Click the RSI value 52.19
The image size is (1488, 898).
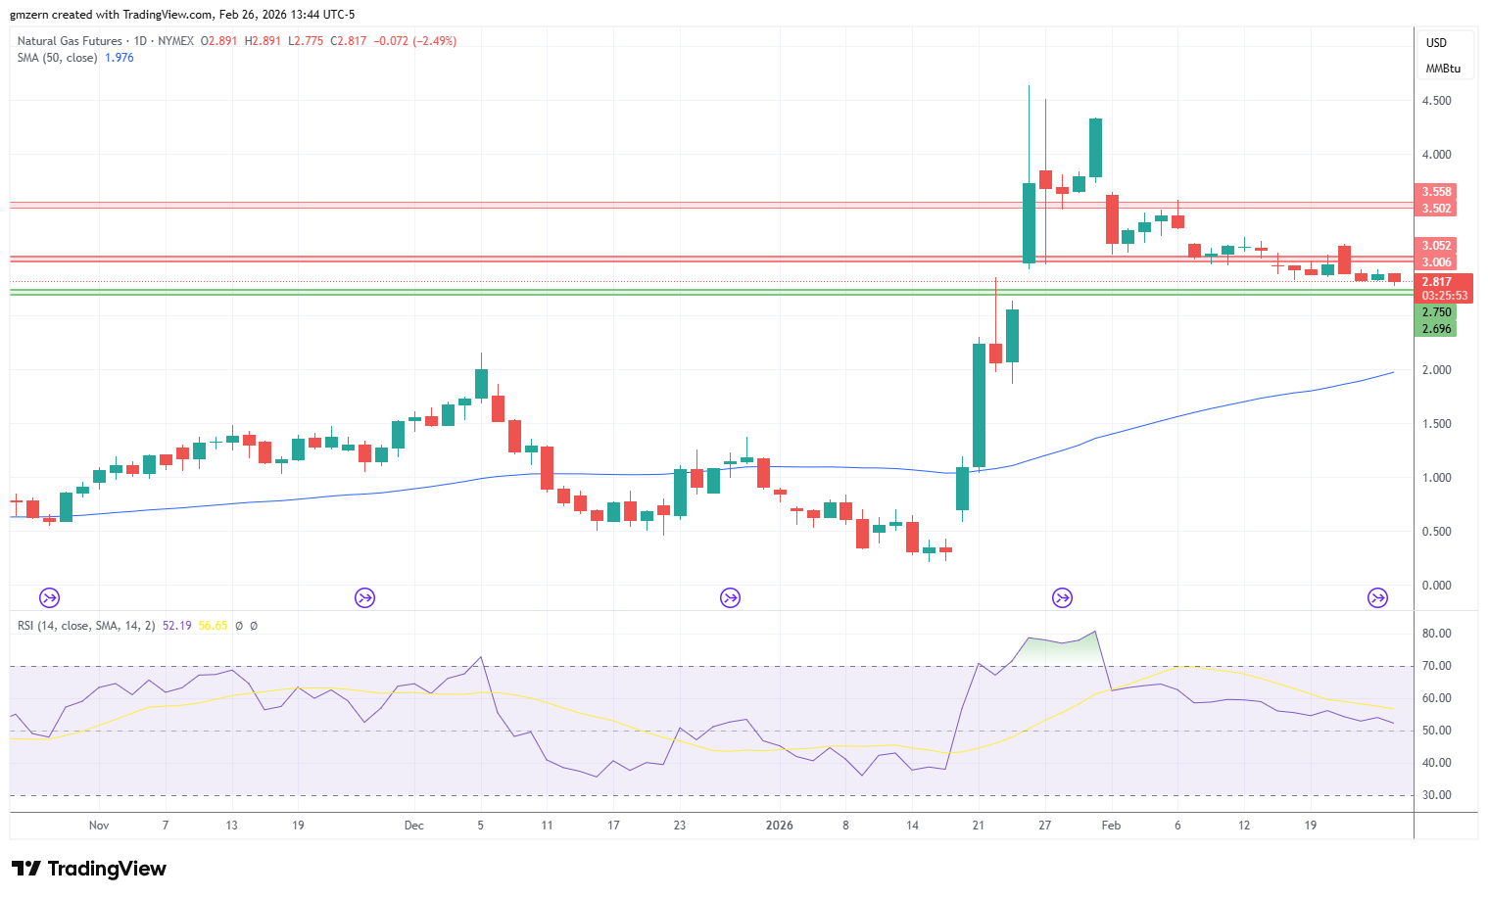point(176,626)
